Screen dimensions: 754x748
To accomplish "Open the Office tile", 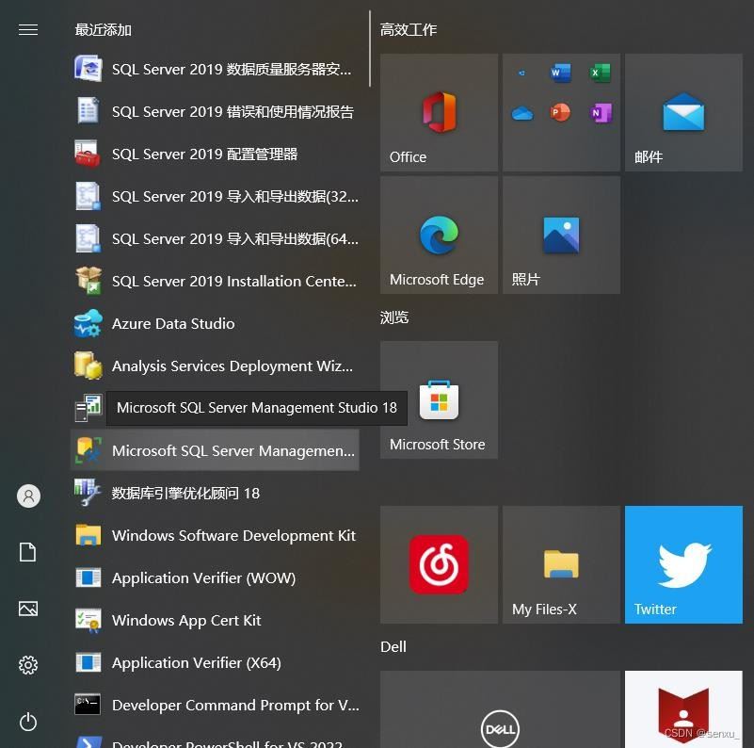I will tap(439, 112).
